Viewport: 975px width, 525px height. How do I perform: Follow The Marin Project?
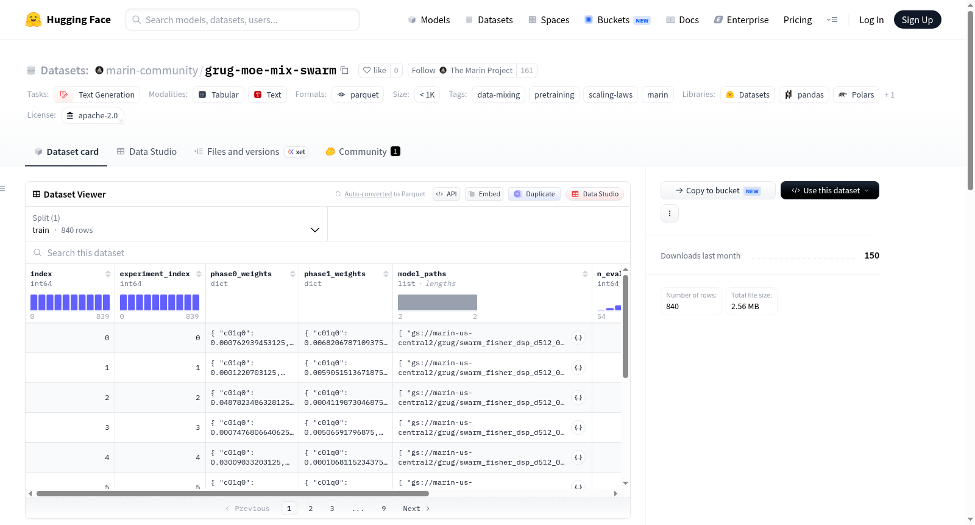click(x=462, y=70)
